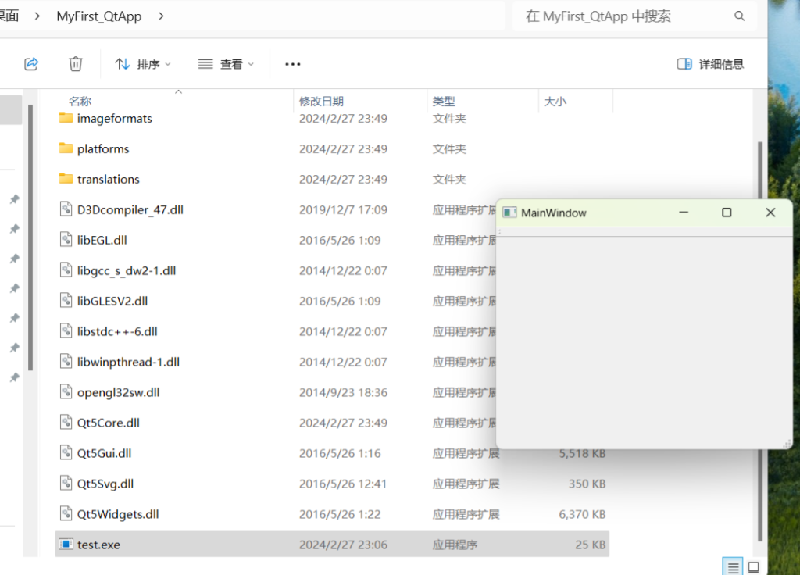Click the test.exe application icon
Image resolution: width=800 pixels, height=575 pixels.
click(x=66, y=545)
